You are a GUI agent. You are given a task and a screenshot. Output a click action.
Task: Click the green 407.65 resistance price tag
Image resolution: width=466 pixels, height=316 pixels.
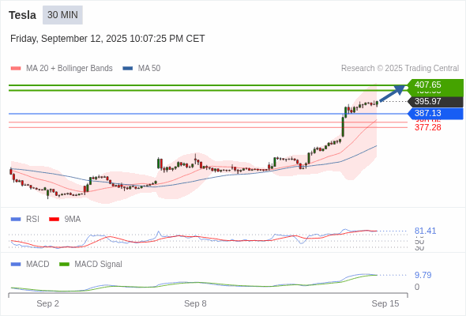[435, 85]
